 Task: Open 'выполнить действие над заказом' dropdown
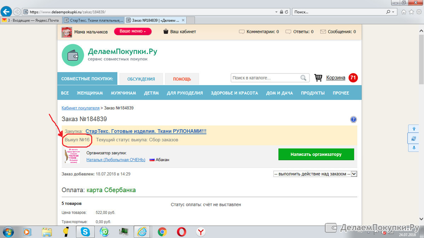coord(316,174)
